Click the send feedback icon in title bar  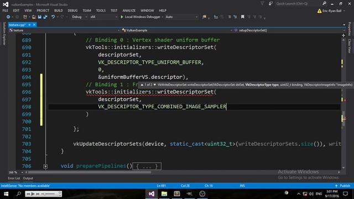(x=270, y=4)
